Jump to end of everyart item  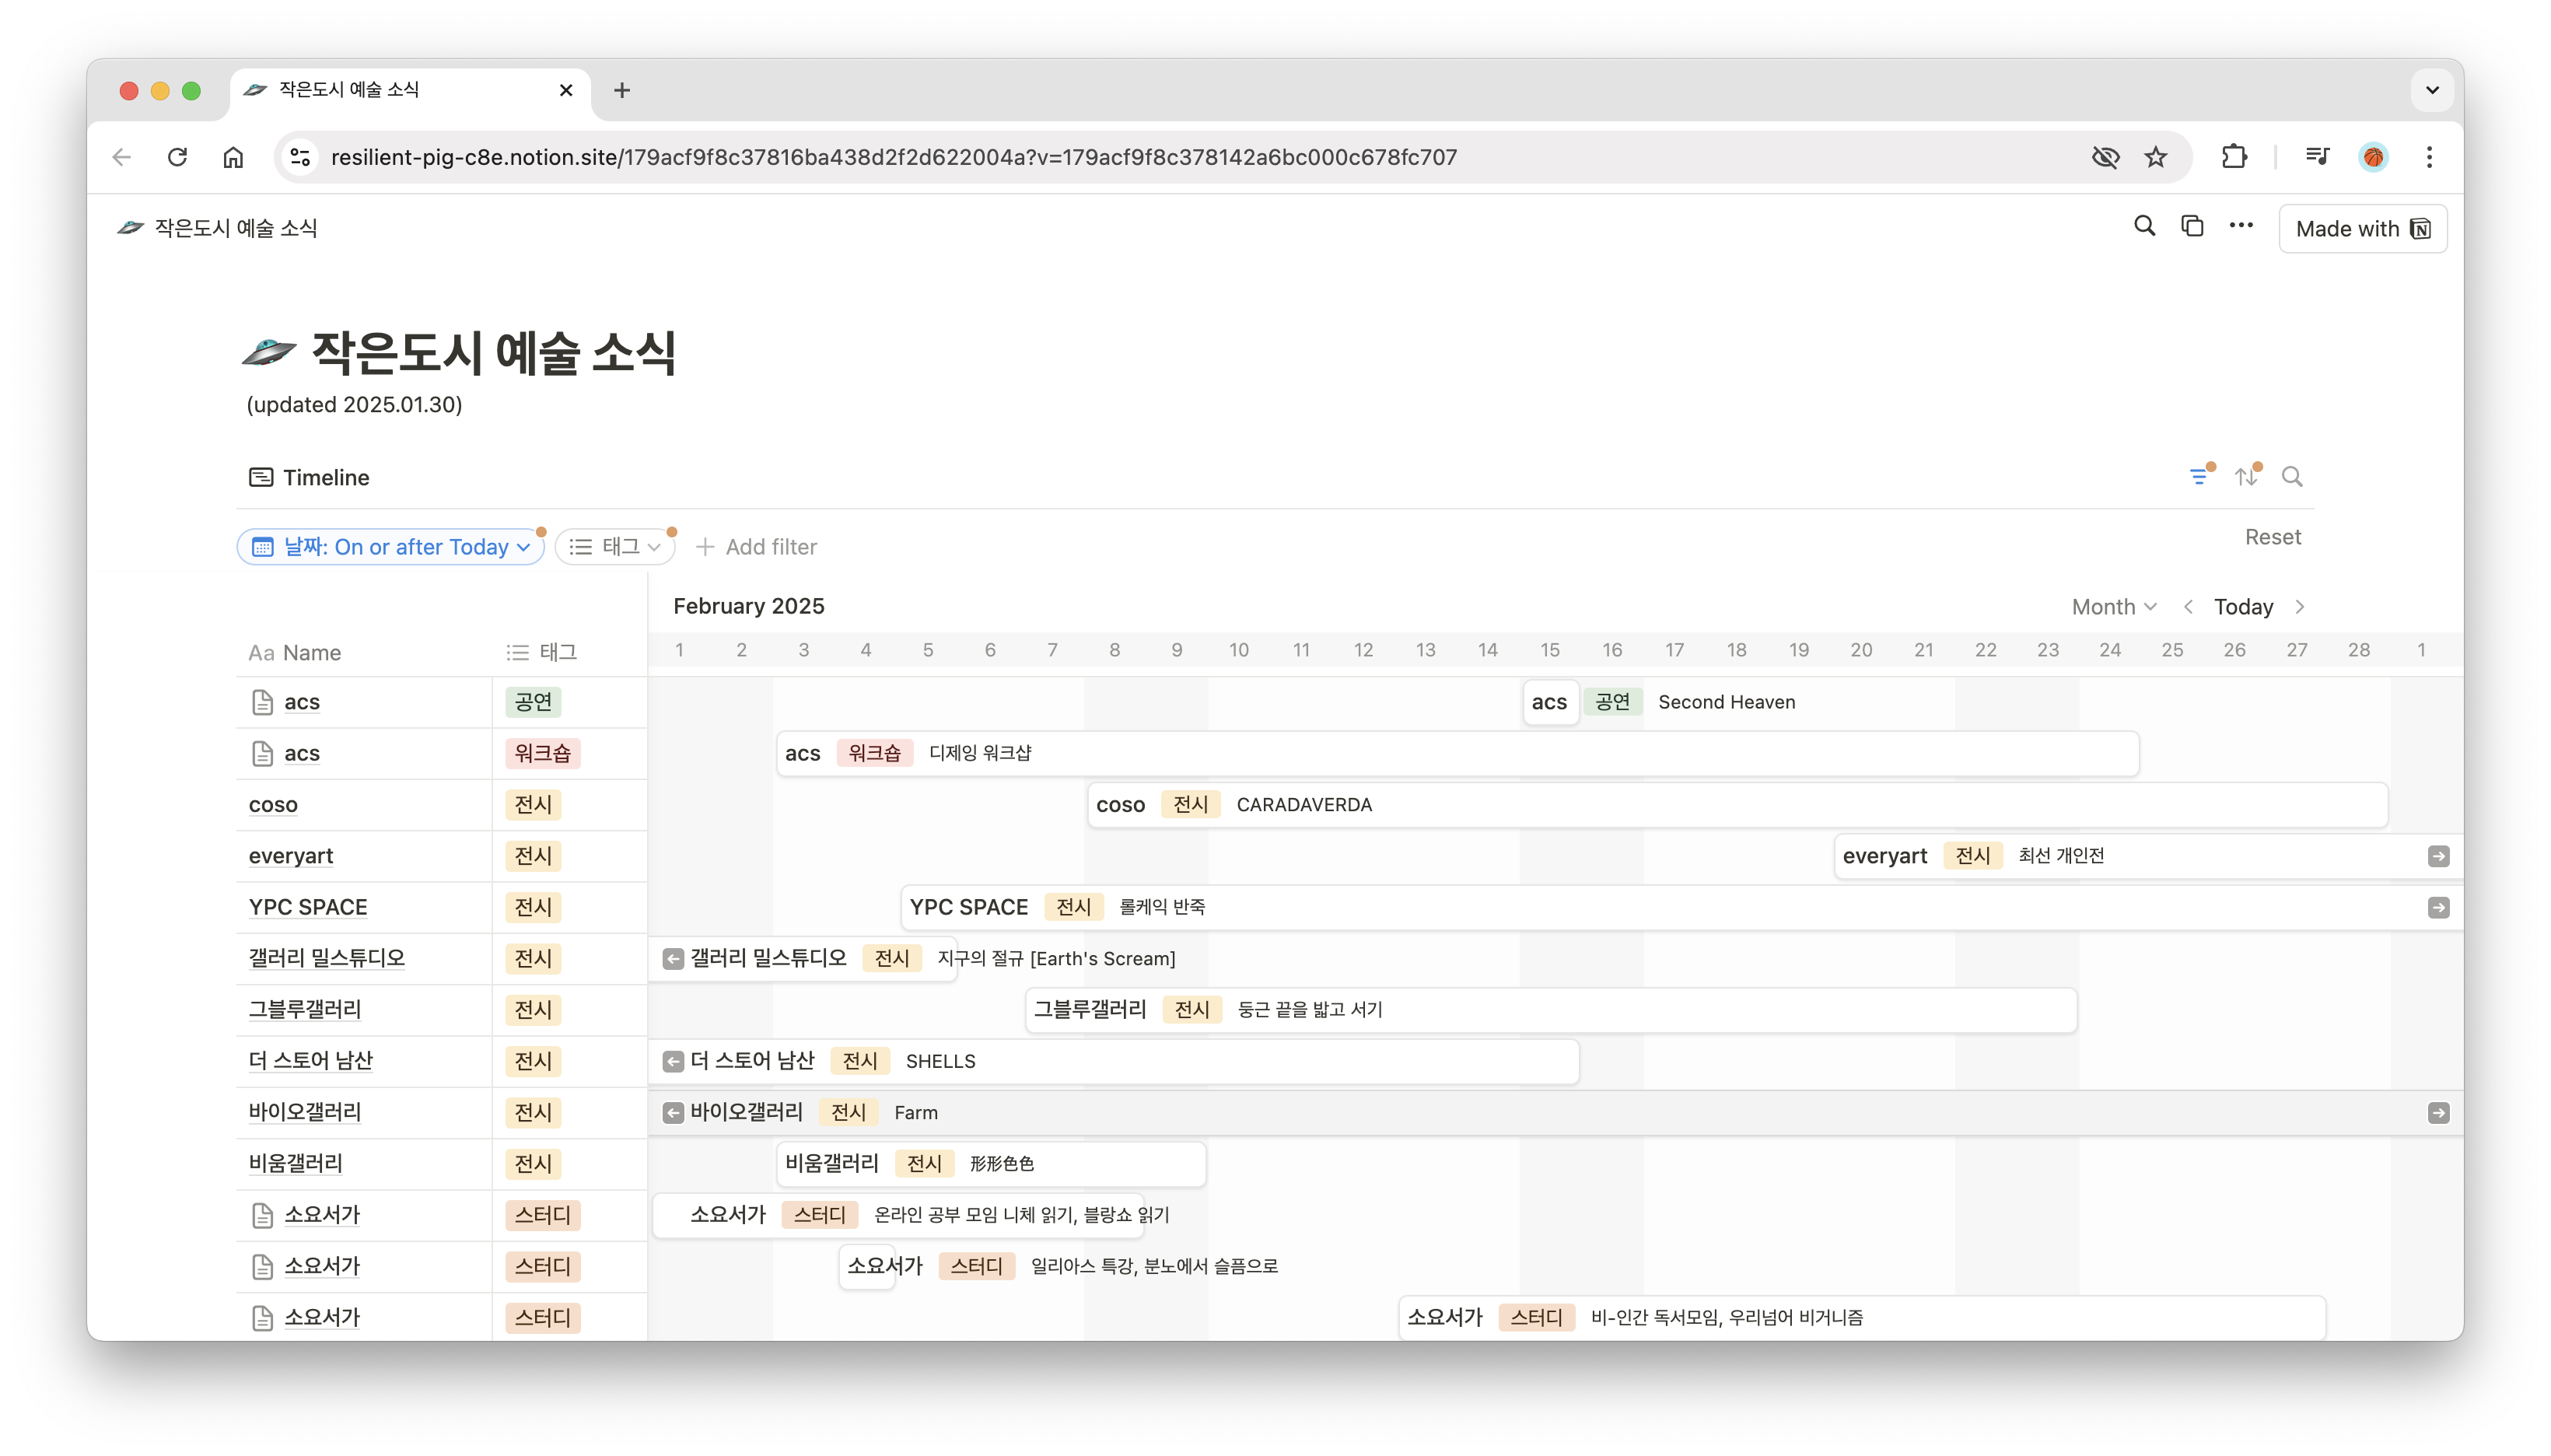click(x=2438, y=856)
